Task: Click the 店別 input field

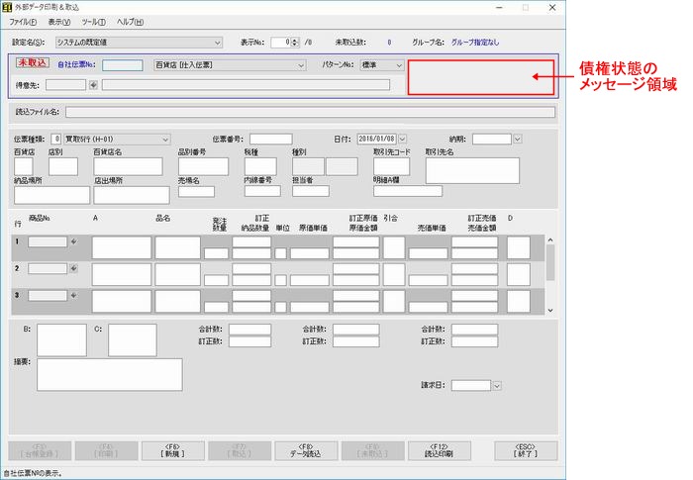Action: click(63, 166)
